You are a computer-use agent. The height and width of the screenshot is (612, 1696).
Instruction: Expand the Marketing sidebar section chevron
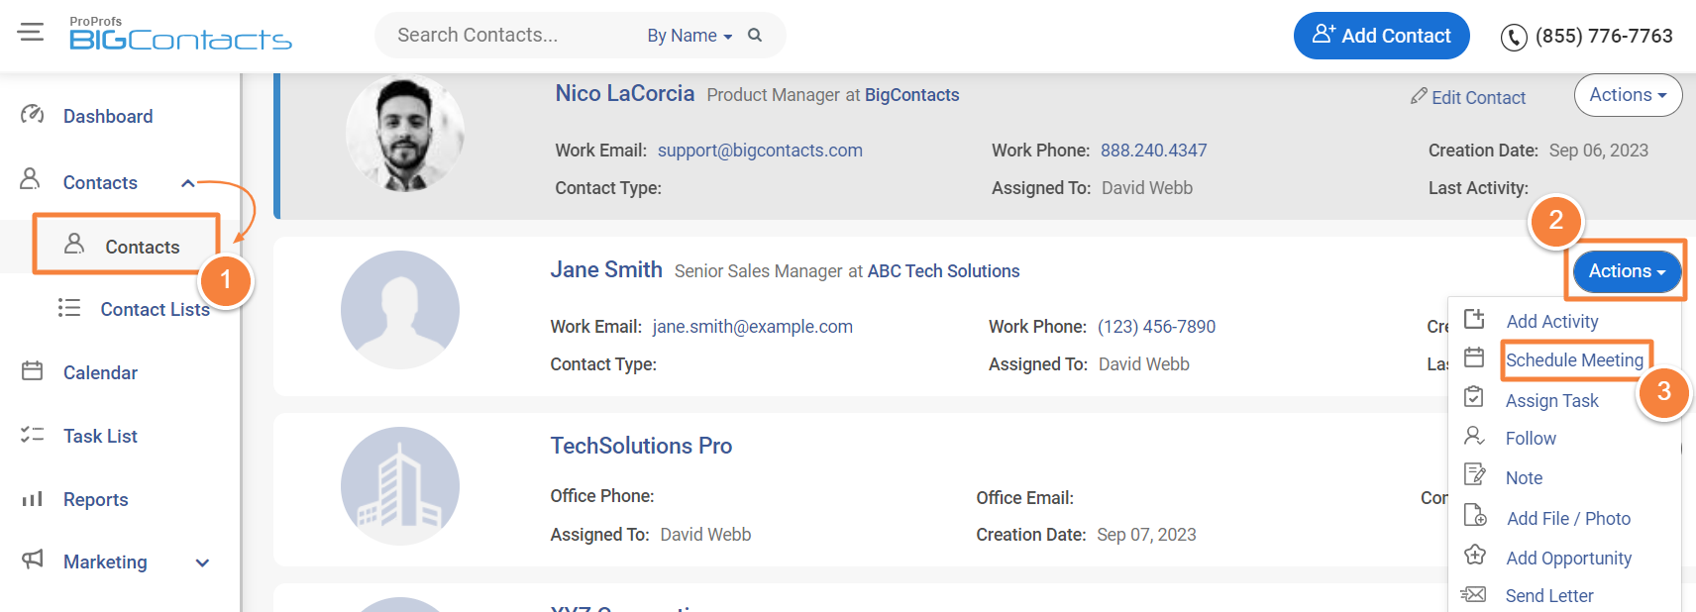(x=202, y=563)
